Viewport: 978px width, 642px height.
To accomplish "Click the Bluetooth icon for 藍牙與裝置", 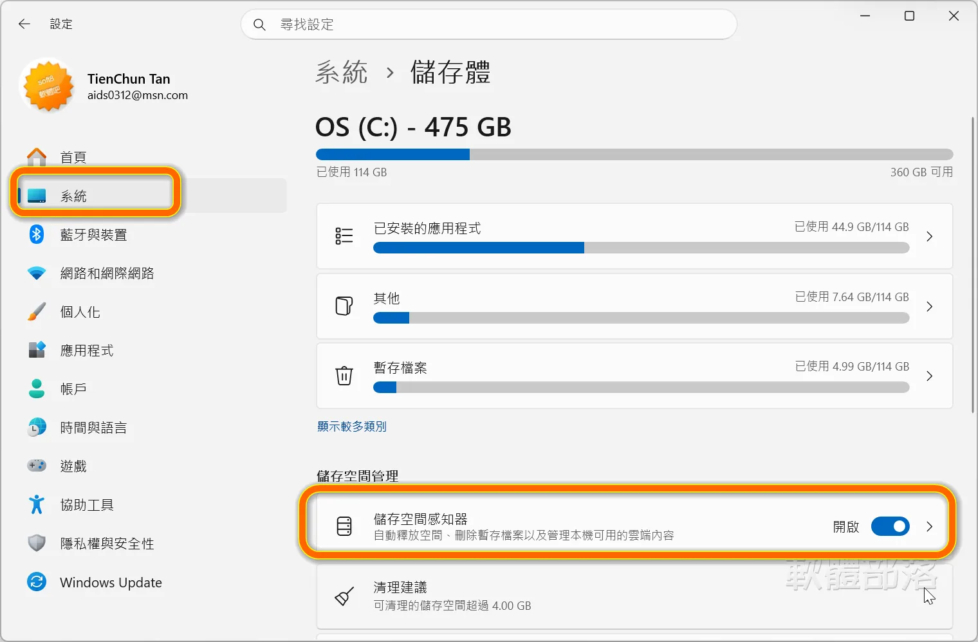I will (x=37, y=235).
